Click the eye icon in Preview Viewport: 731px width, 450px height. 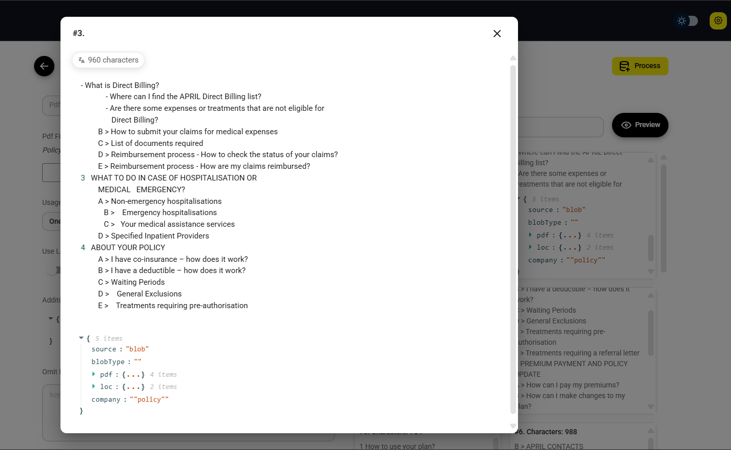pos(626,125)
